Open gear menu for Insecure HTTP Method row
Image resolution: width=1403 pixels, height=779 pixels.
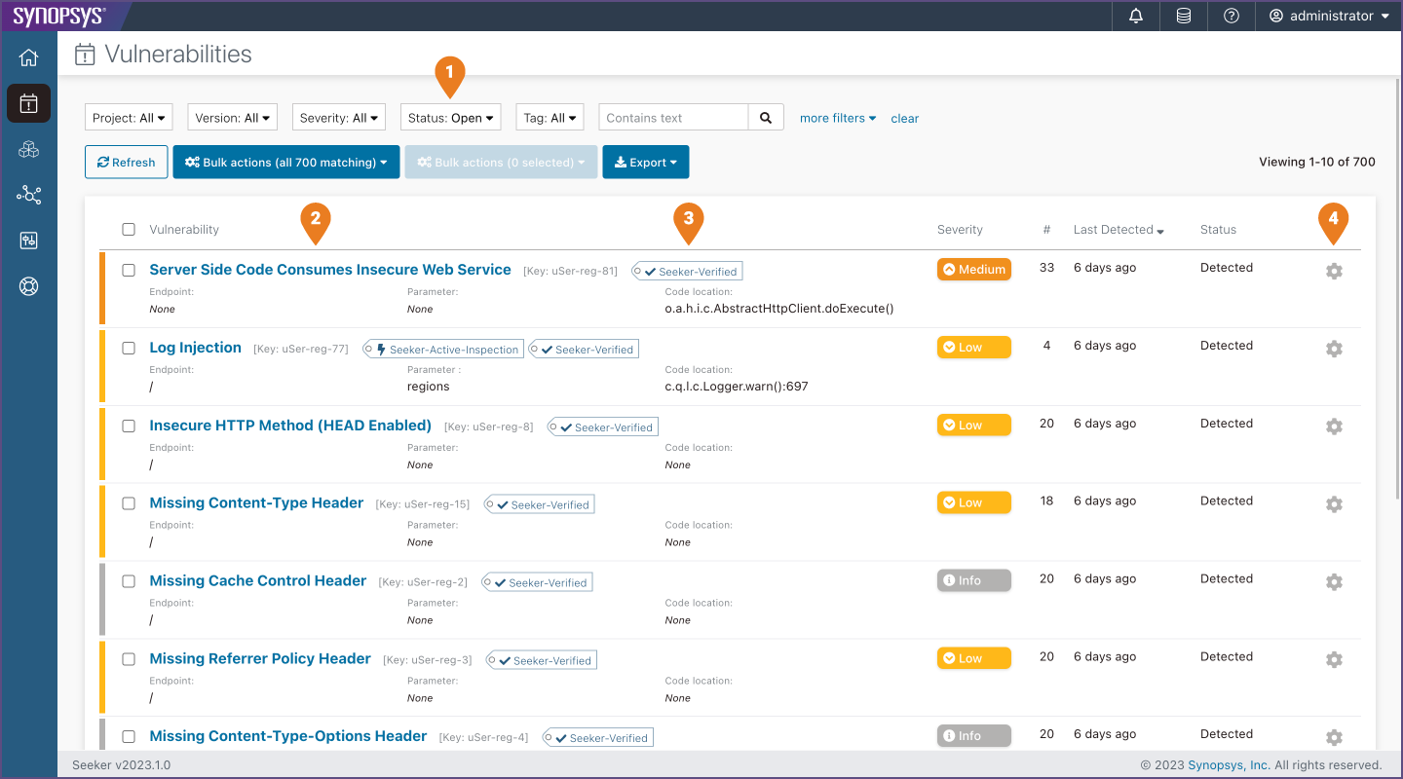click(1334, 427)
